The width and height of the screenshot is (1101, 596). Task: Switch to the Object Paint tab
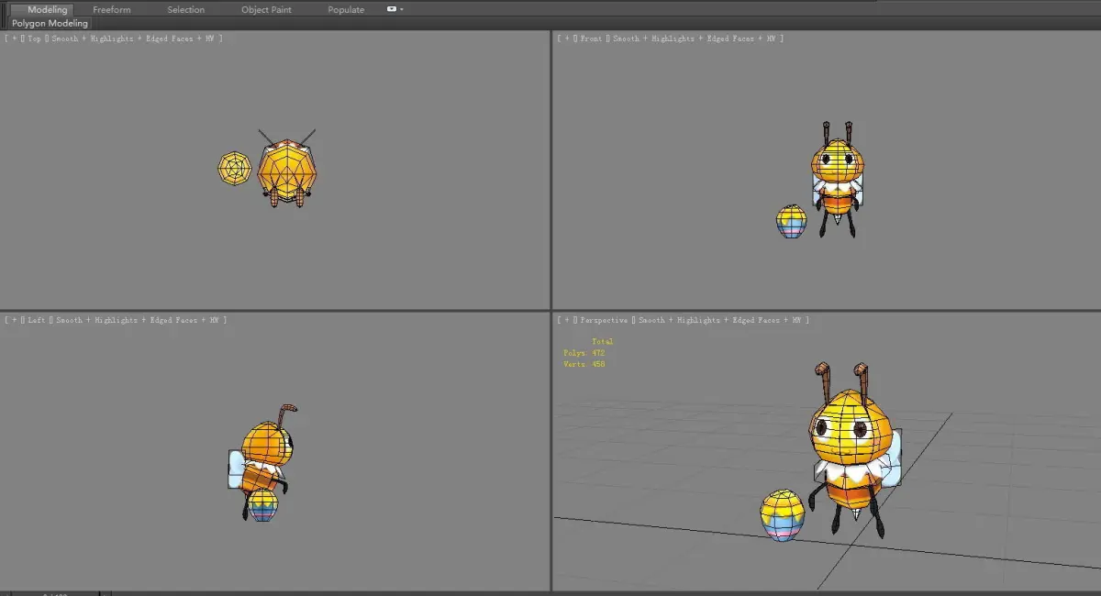tap(266, 9)
